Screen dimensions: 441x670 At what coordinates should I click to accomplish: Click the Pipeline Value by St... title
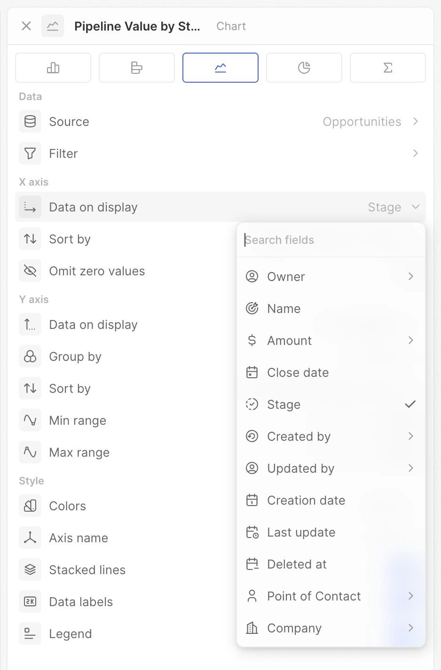(137, 26)
